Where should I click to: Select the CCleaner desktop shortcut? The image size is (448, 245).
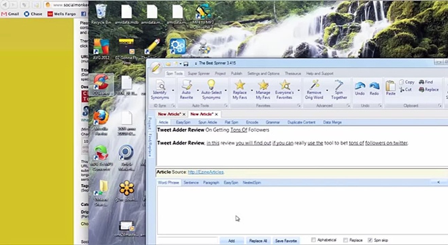[101, 85]
